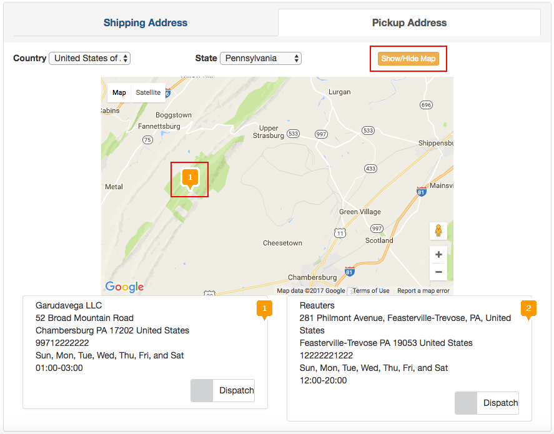Open the map Terms of Use link
The image size is (554, 434).
coord(371,290)
